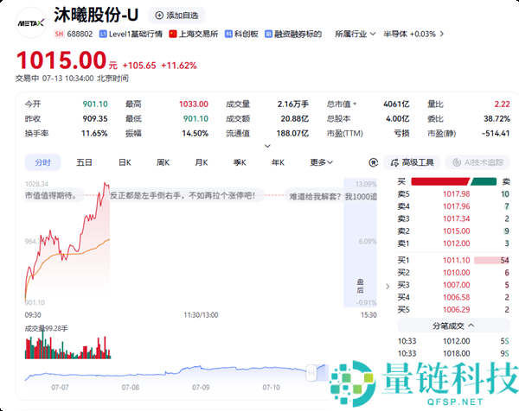This screenshot has width=519, height=411.
Task: Click the 盘后 after-hours panel
Action: 361,243
